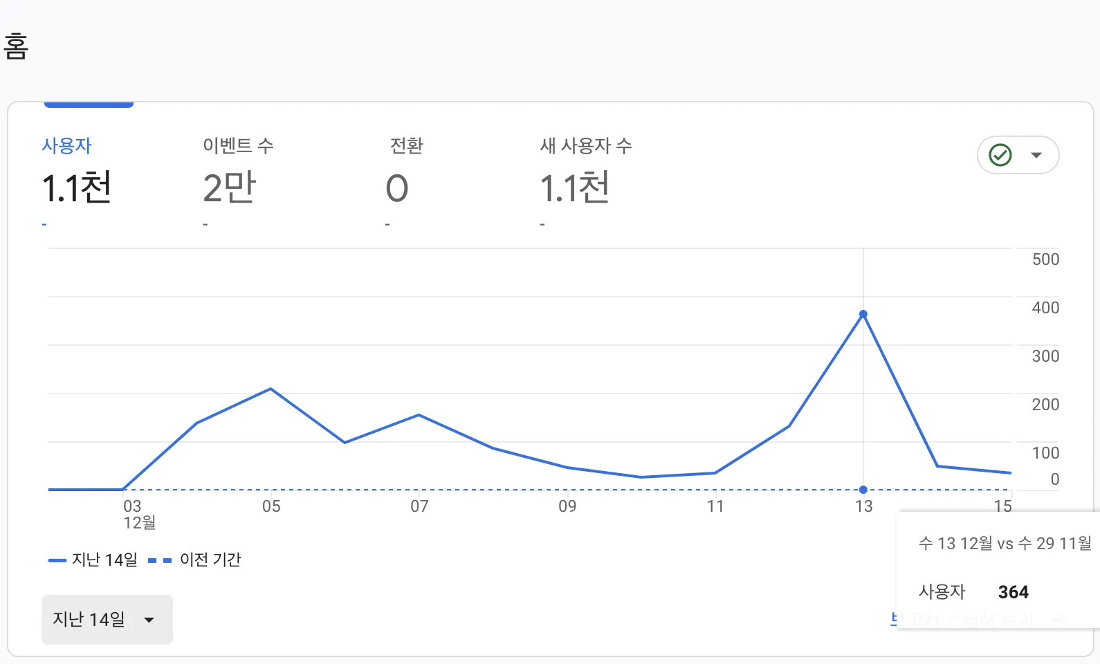Click the 0 value under 전환
The image size is (1100, 664).
397,188
